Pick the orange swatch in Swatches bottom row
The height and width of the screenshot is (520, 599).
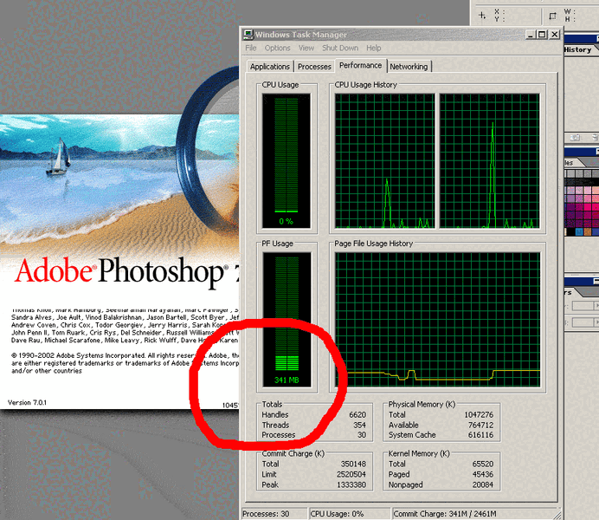pos(587,232)
